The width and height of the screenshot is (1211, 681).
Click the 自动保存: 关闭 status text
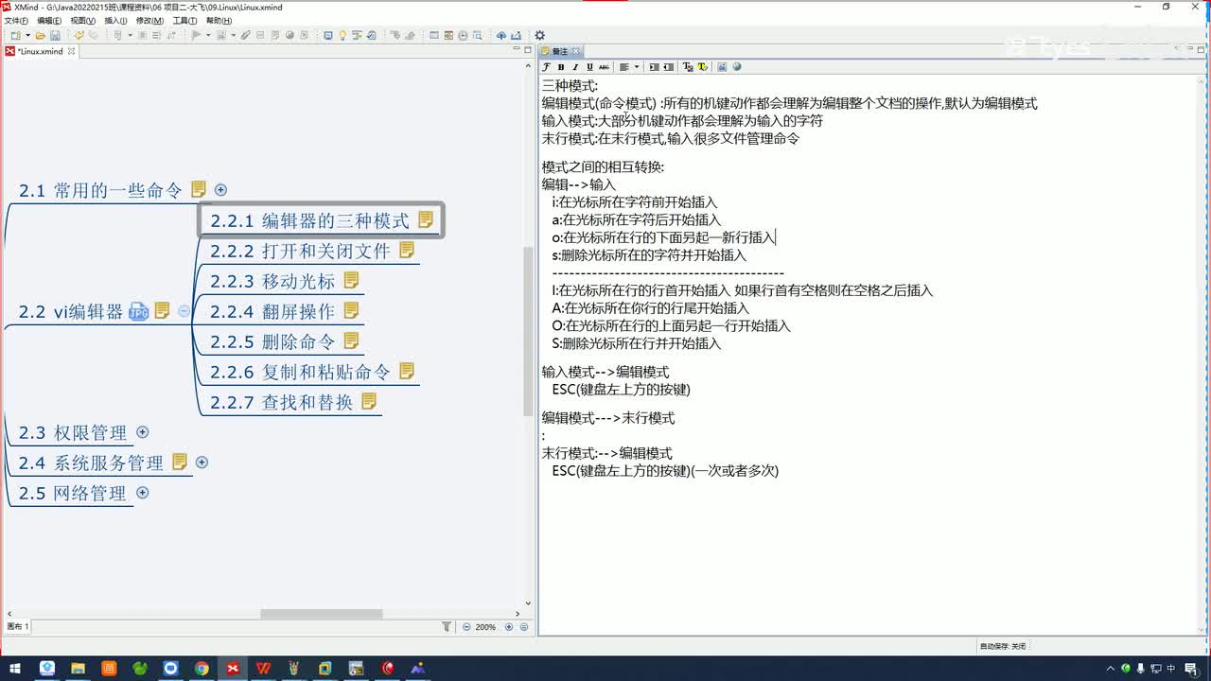[1002, 646]
